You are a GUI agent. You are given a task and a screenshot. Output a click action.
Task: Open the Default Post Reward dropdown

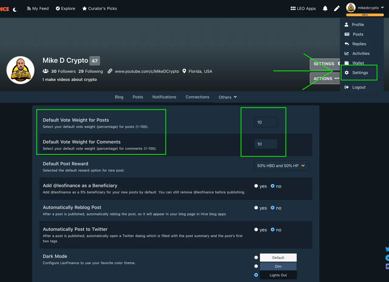[281, 166]
